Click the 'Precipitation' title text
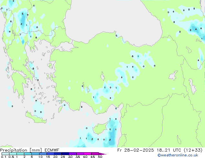Screen dimensions: 205x158 coord(14,150)
